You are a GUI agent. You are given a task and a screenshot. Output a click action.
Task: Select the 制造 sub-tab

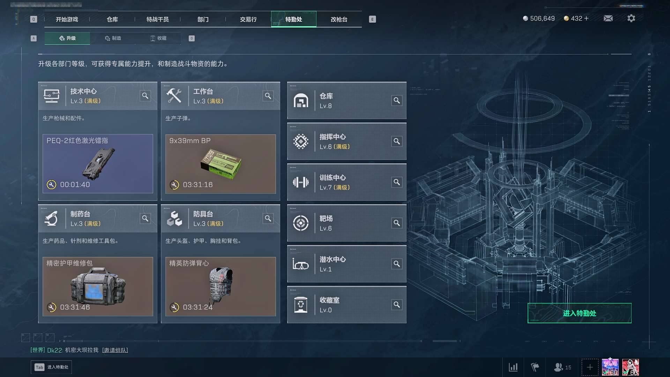113,38
